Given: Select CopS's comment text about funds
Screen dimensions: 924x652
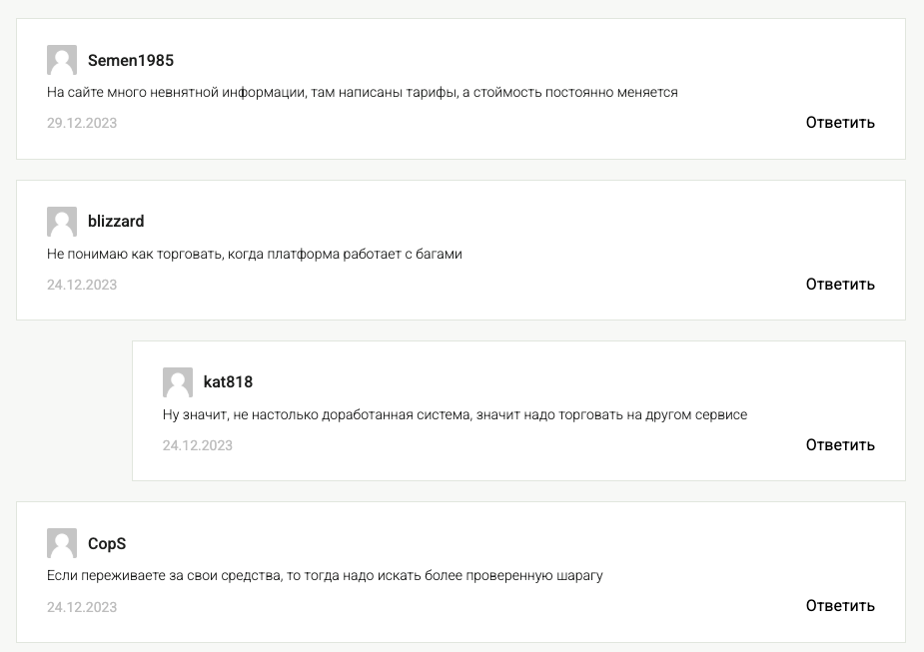Looking at the screenshot, I should coord(325,575).
